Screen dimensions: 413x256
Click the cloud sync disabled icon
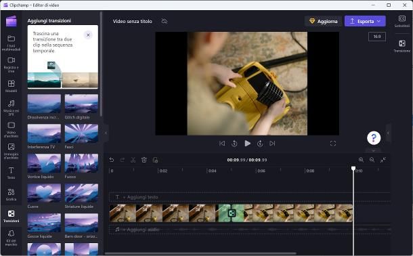[x=165, y=21]
